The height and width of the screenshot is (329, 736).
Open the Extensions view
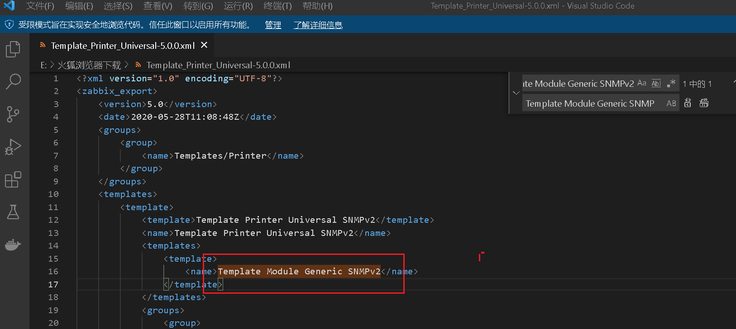13,179
